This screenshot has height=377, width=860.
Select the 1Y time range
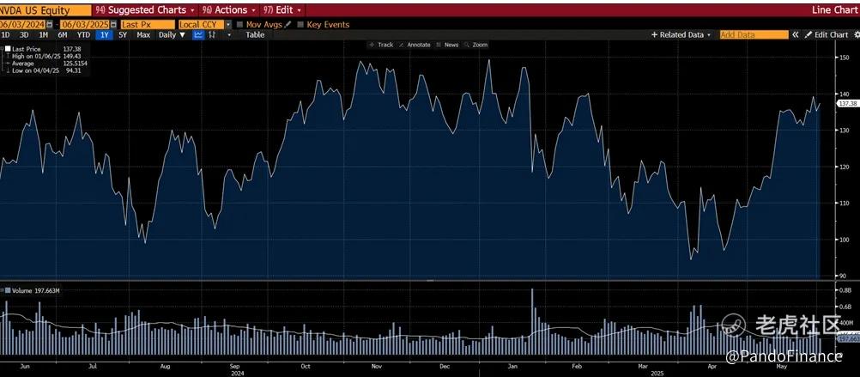point(104,34)
